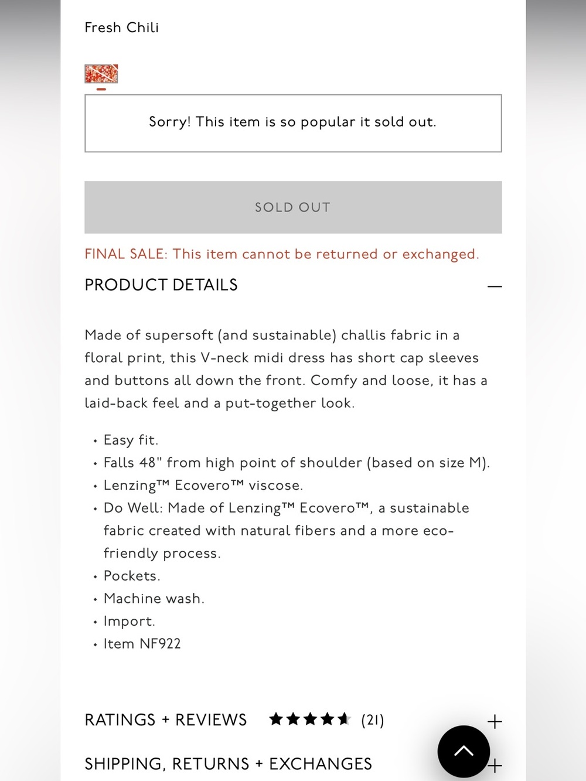The height and width of the screenshot is (781, 586).
Task: Click the star rating icons
Action: click(309, 719)
